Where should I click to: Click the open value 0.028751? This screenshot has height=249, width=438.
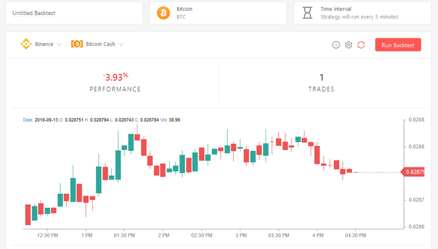74,120
